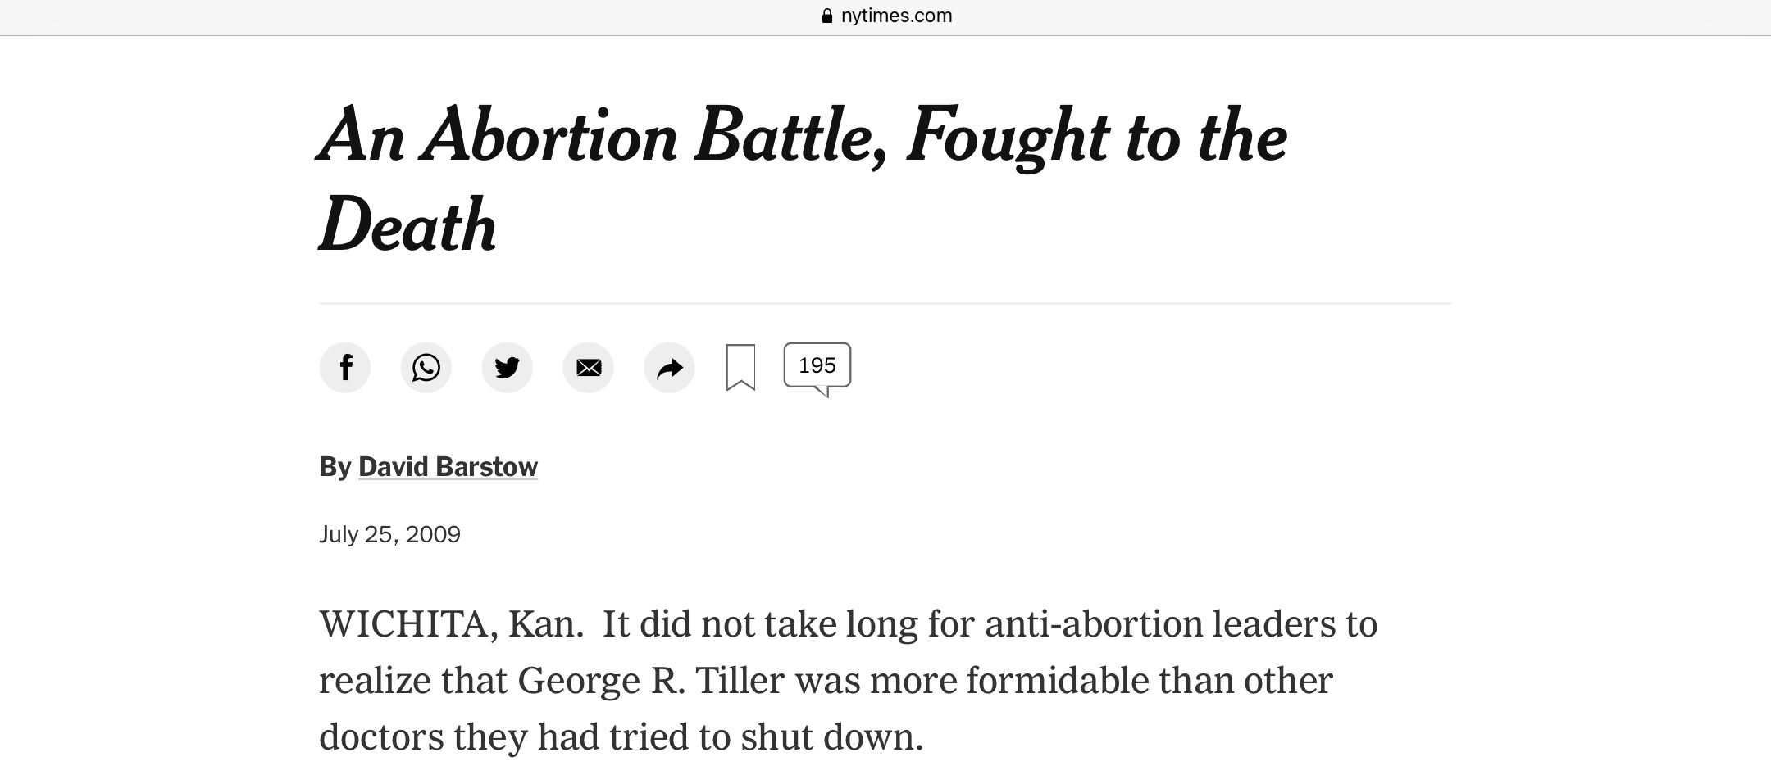Click the padlock icon in the address bar
This screenshot has width=1771, height=775.
pos(826,16)
